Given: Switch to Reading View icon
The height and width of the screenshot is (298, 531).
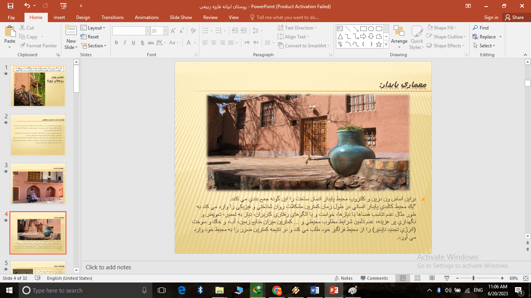Looking at the screenshot, I should (x=432, y=278).
